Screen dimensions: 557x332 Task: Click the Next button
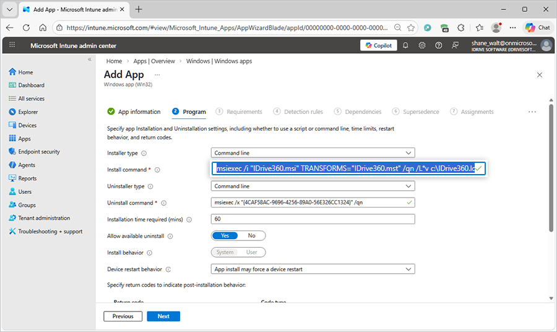(x=163, y=316)
